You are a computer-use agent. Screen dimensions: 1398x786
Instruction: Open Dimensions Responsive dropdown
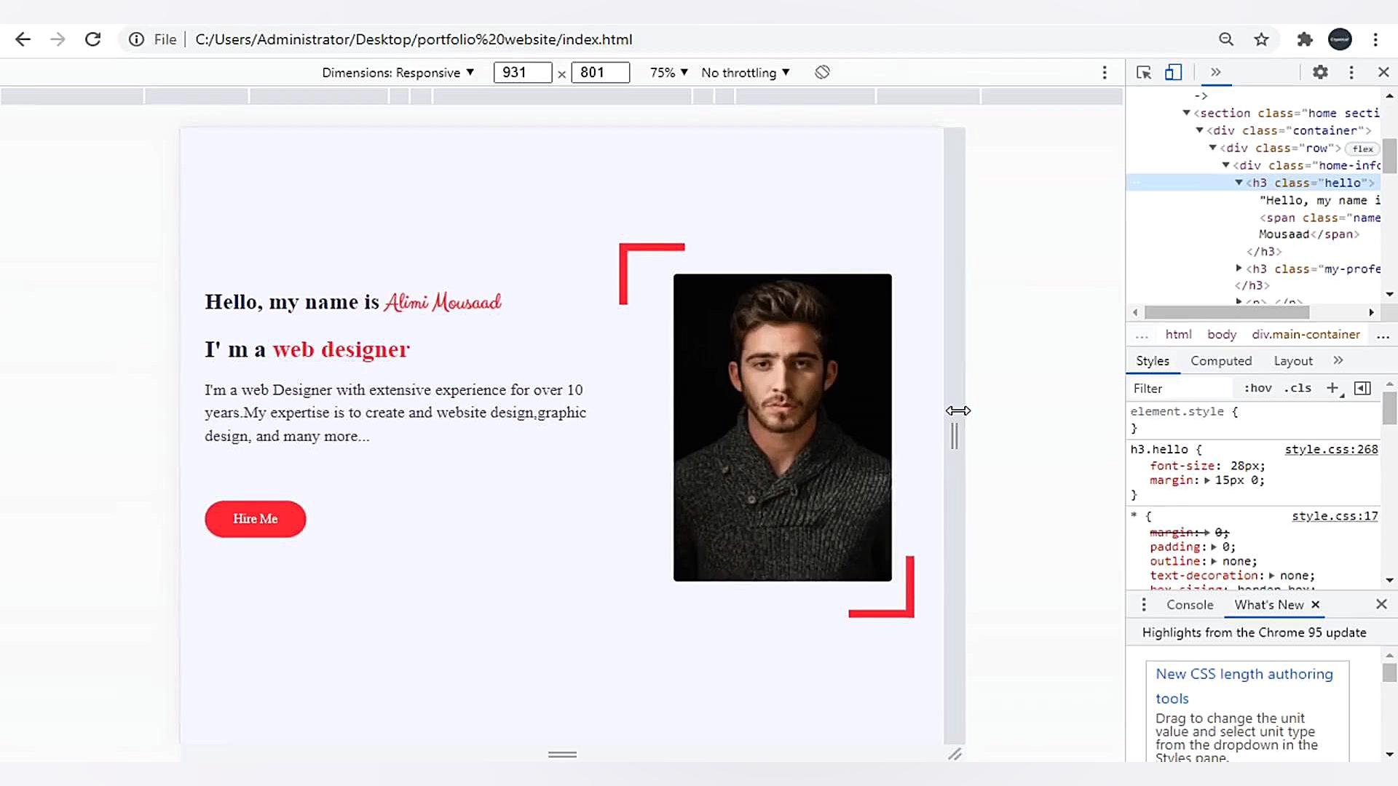click(398, 73)
